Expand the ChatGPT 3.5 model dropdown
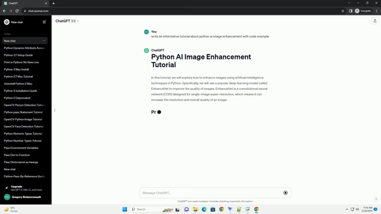Image resolution: width=381 pixels, height=214 pixels. [x=67, y=21]
